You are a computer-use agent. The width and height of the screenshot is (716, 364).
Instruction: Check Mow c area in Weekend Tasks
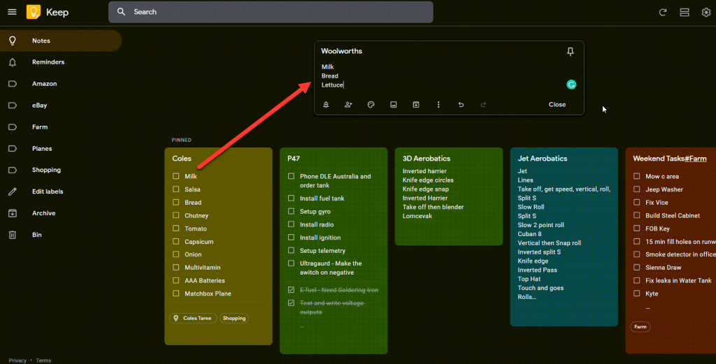pyautogui.click(x=636, y=176)
